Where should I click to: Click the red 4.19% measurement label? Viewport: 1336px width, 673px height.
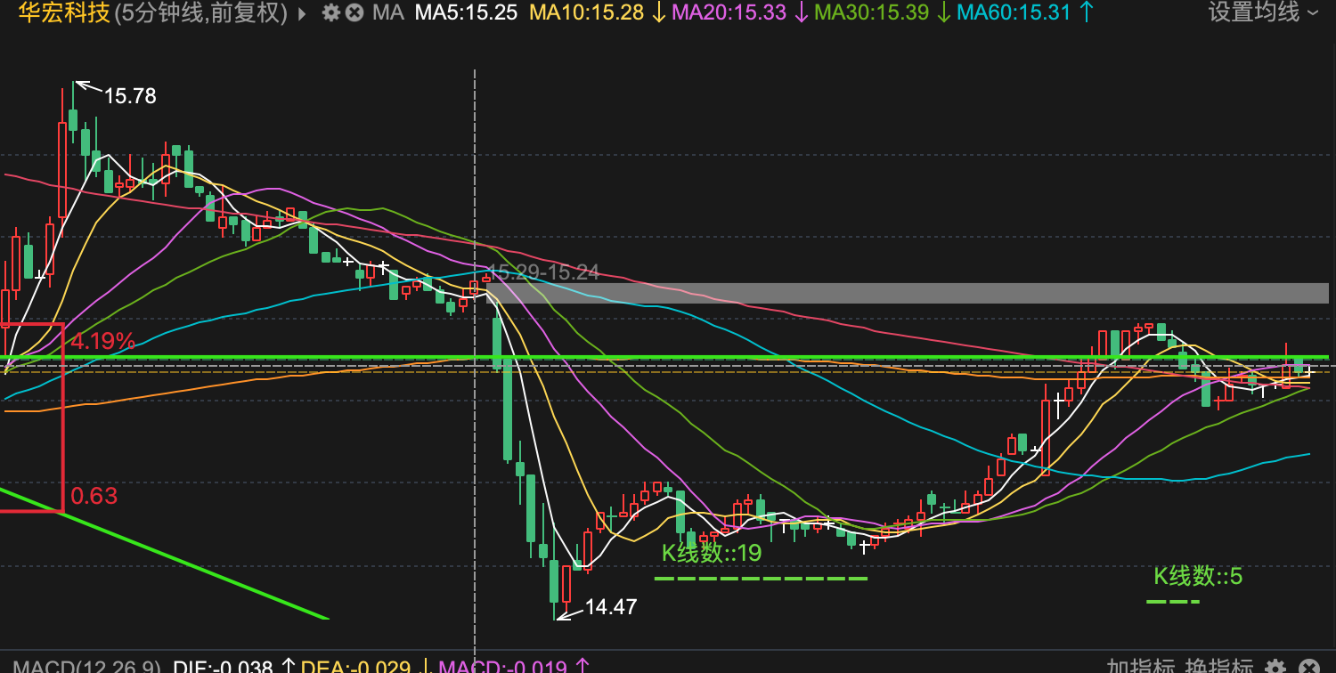point(103,341)
